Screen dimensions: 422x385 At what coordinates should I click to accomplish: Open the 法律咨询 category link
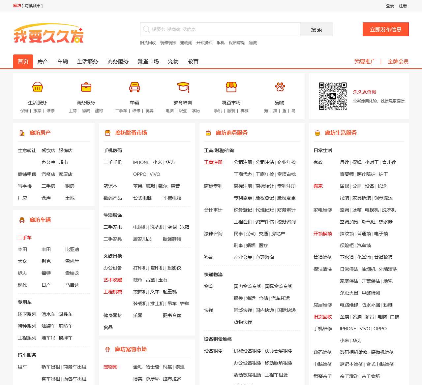(x=213, y=234)
